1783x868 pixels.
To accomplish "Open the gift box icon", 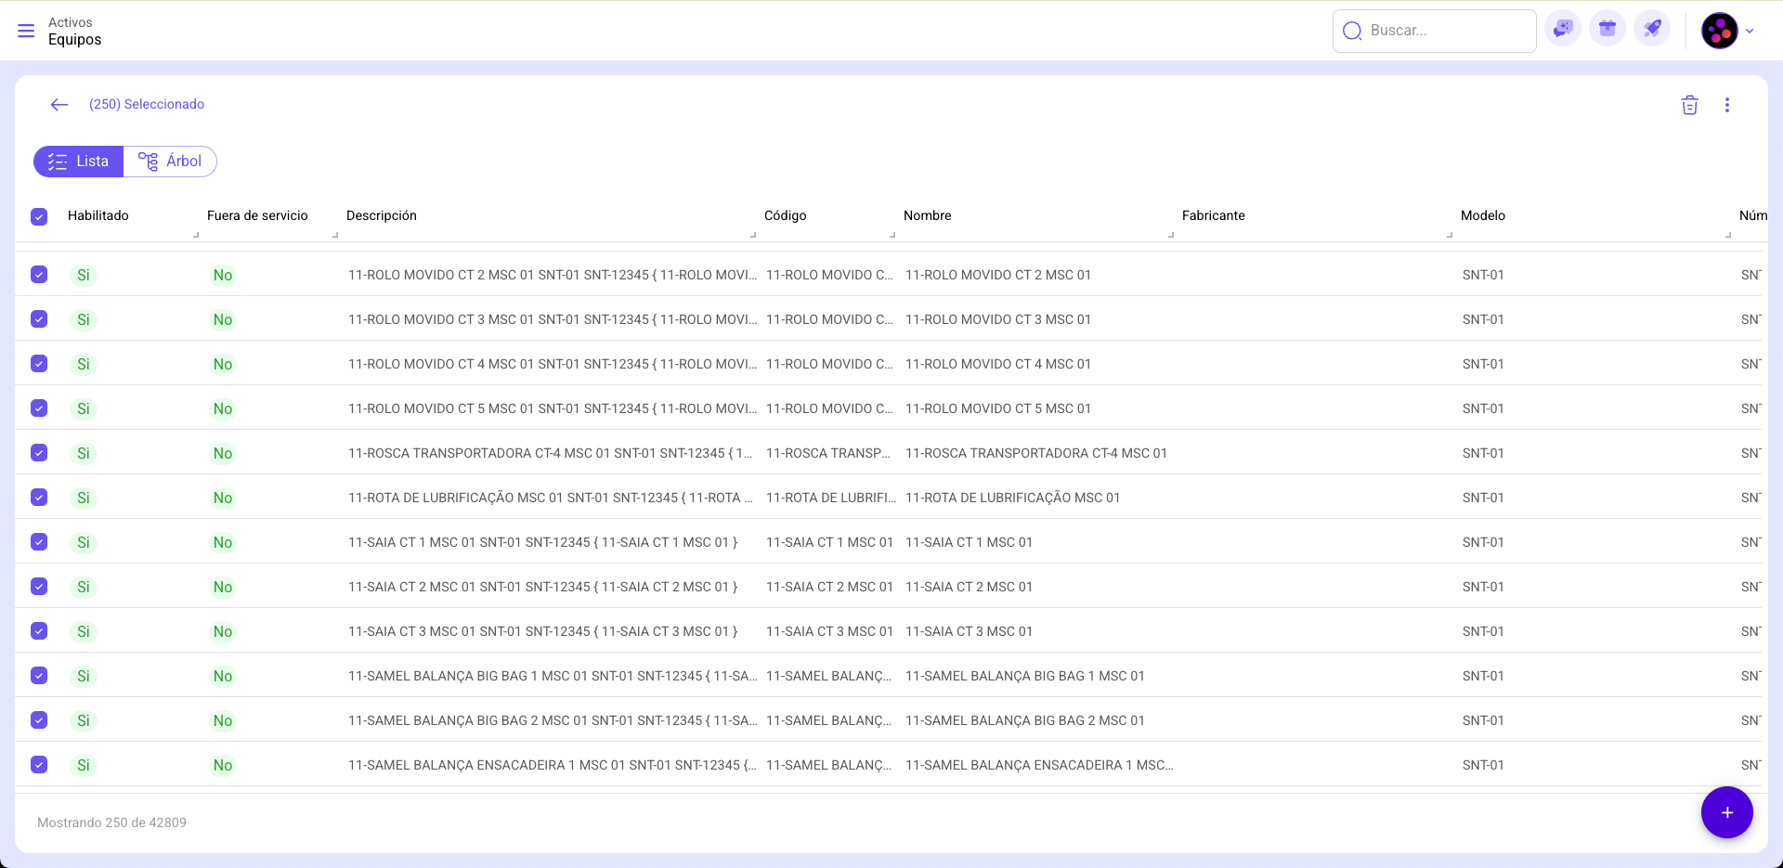I will pyautogui.click(x=1607, y=30).
